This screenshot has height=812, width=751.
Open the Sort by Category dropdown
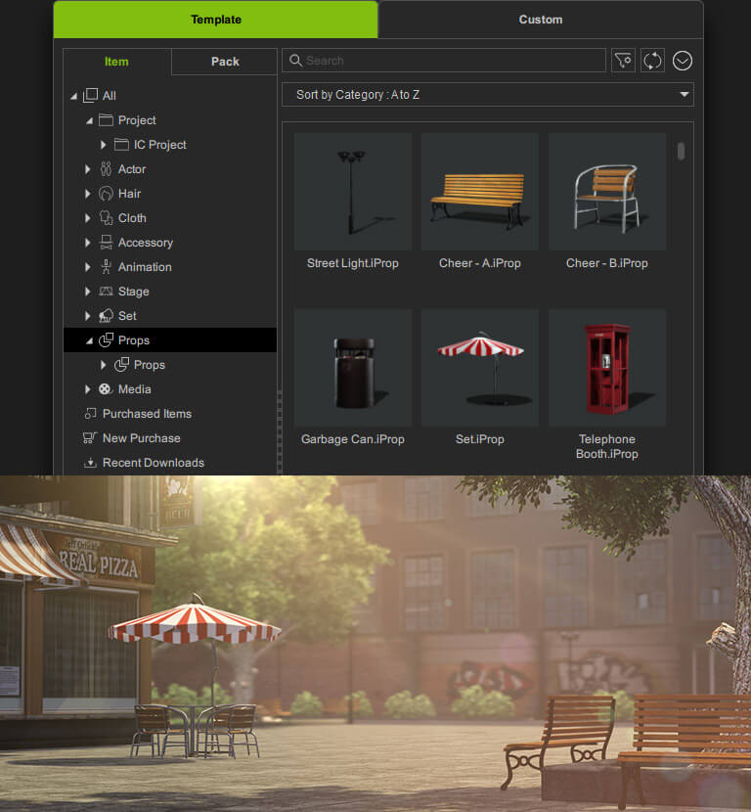coord(488,95)
